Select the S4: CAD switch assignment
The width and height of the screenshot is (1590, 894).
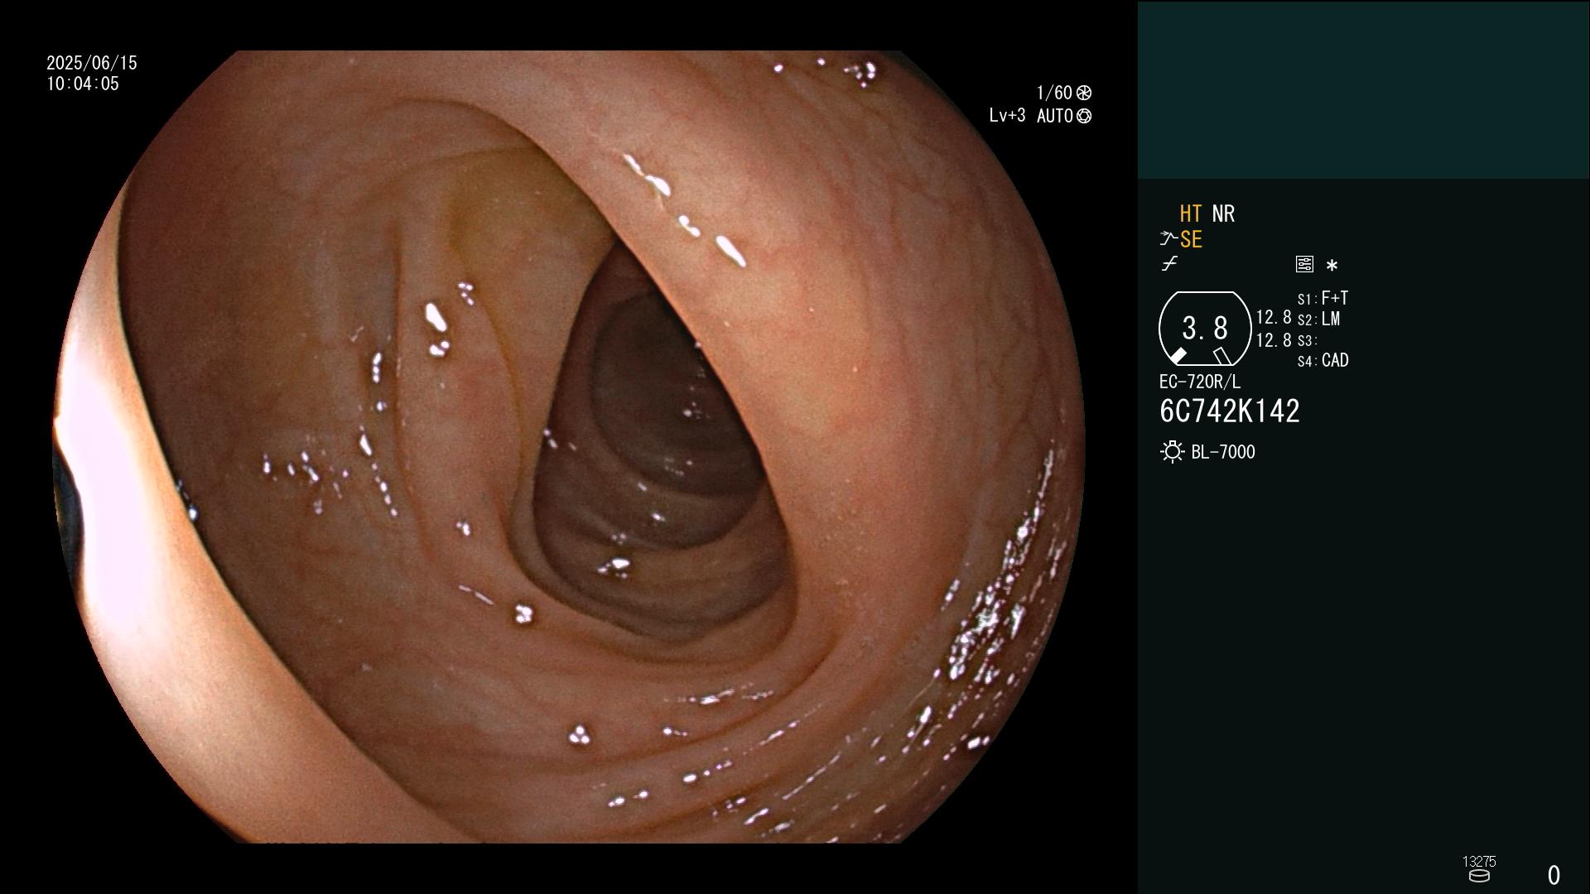tap(1323, 361)
